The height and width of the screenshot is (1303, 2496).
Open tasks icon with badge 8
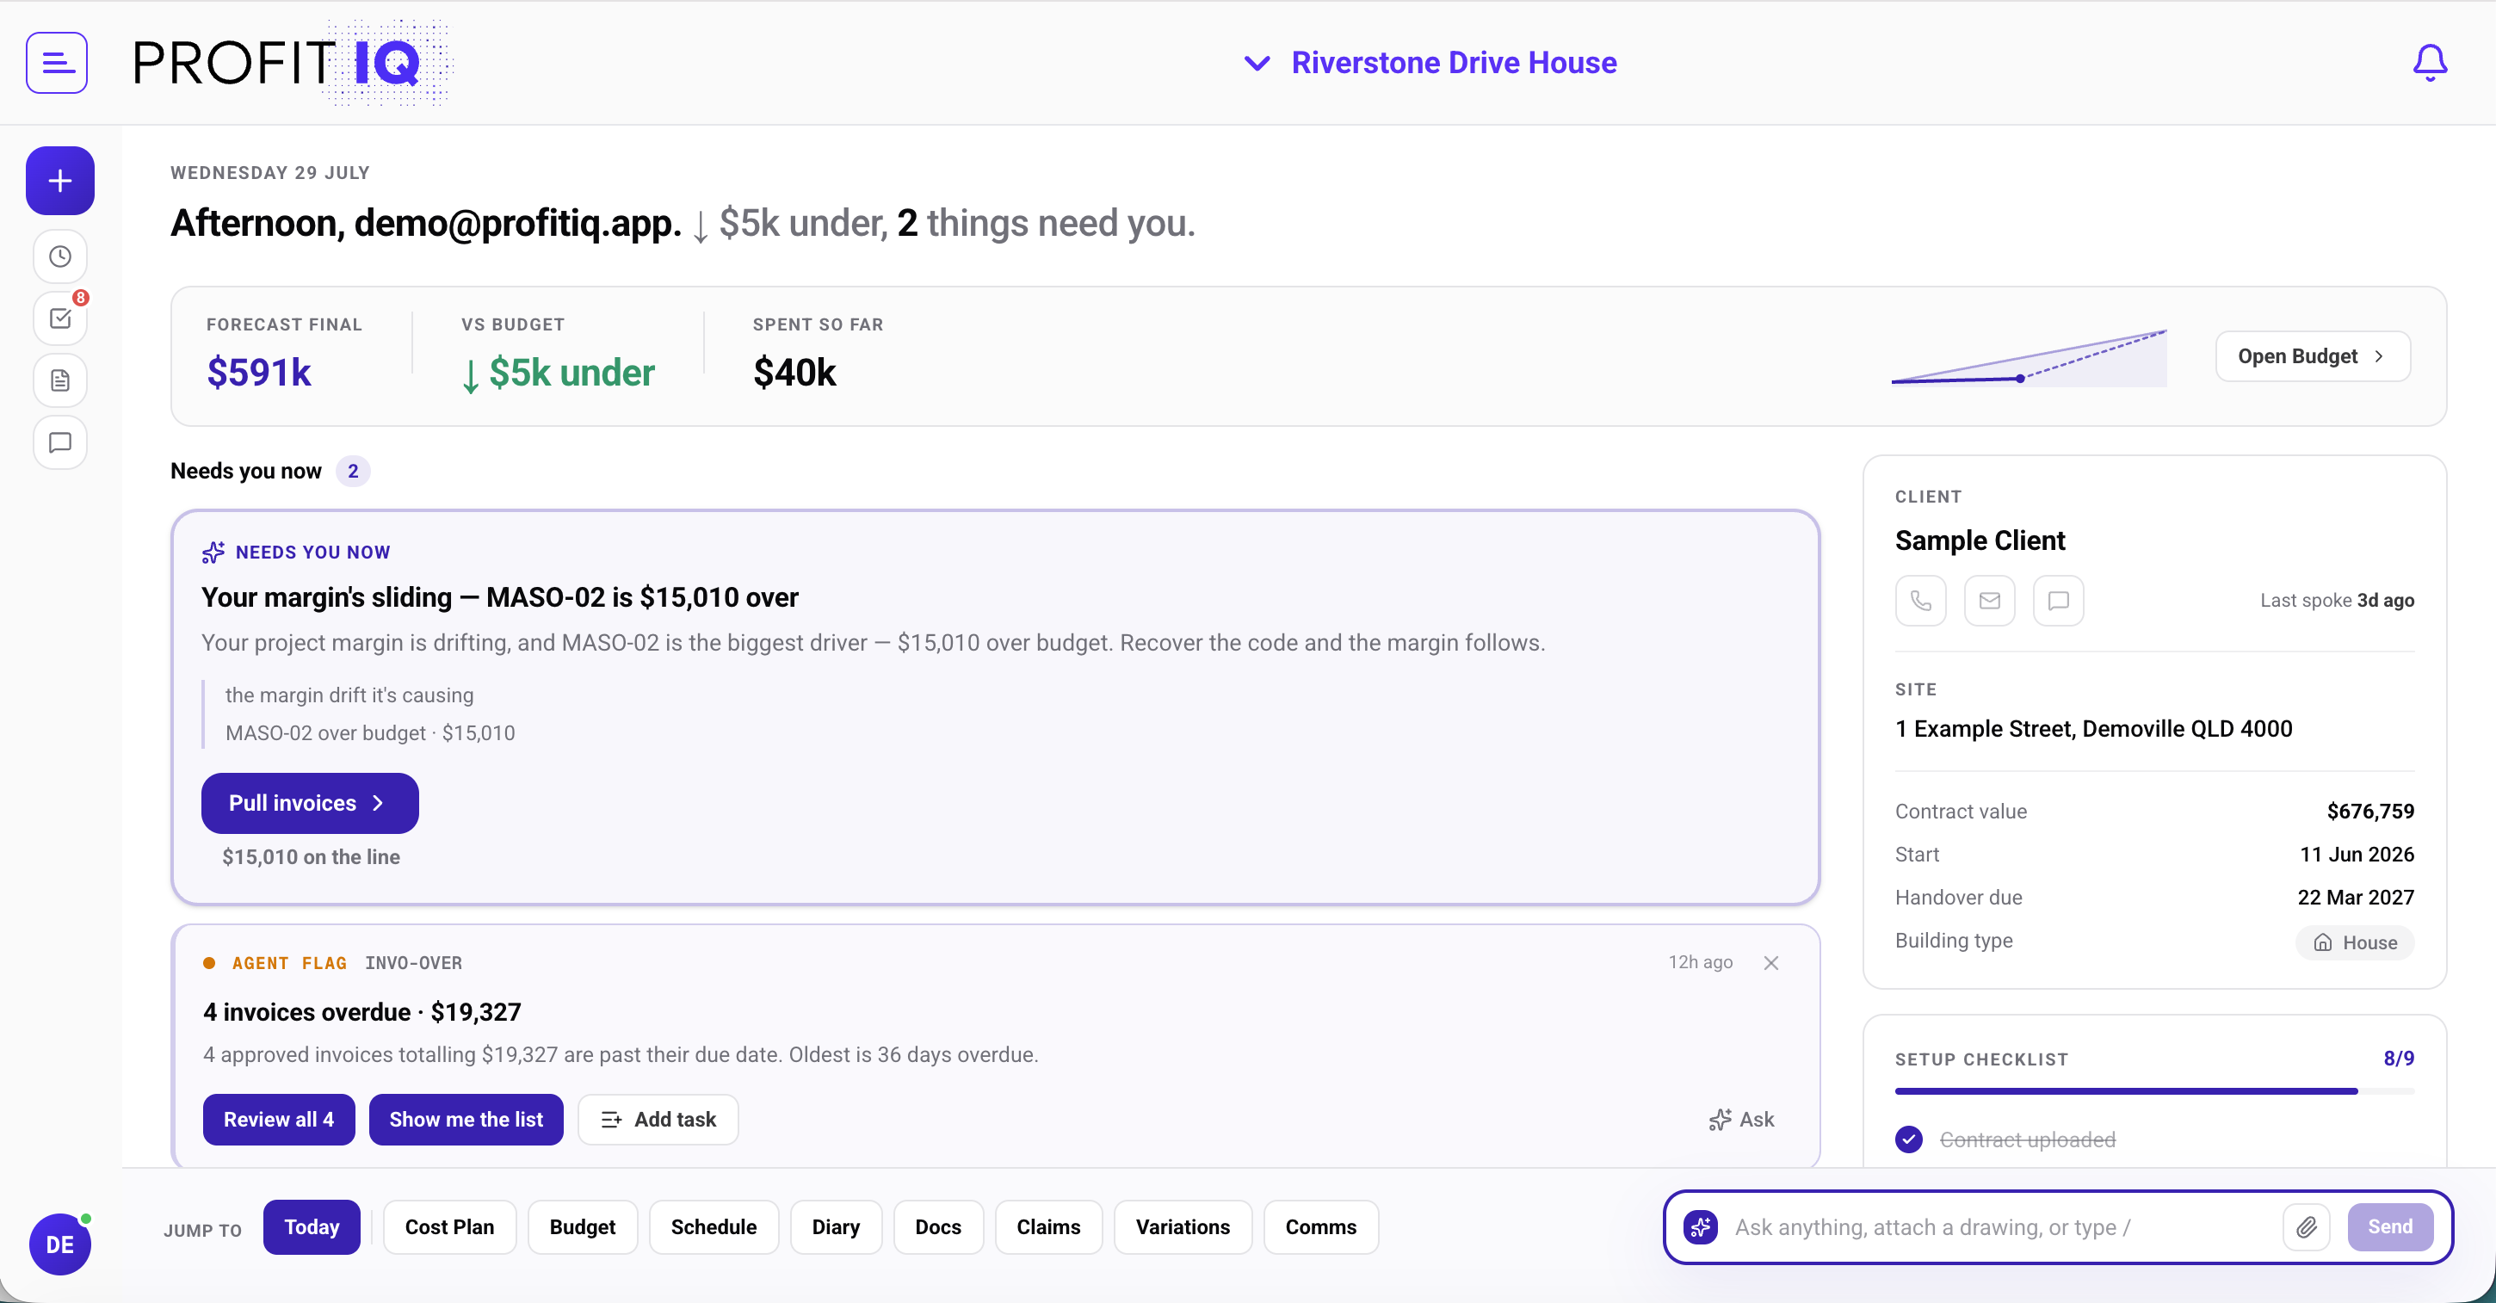(60, 318)
